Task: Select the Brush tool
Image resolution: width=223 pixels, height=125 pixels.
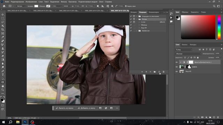Action: pyautogui.click(x=3, y=45)
